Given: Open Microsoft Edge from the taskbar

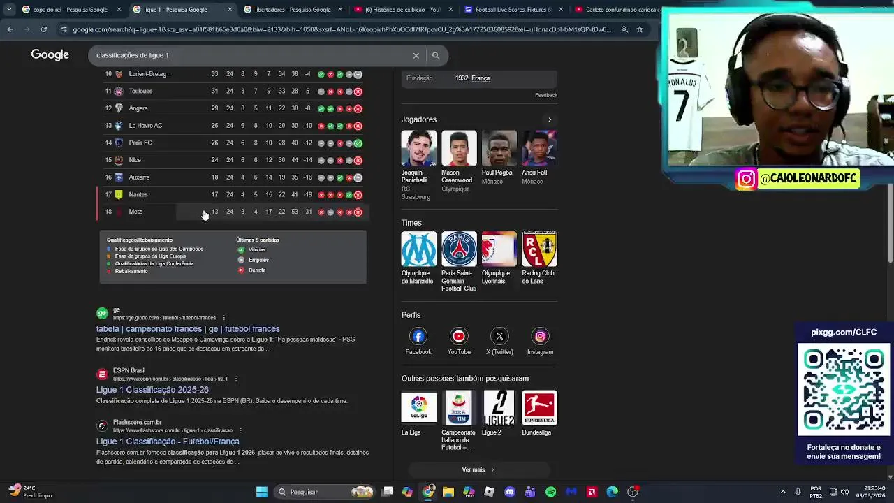Looking at the screenshot, I should 613,492.
